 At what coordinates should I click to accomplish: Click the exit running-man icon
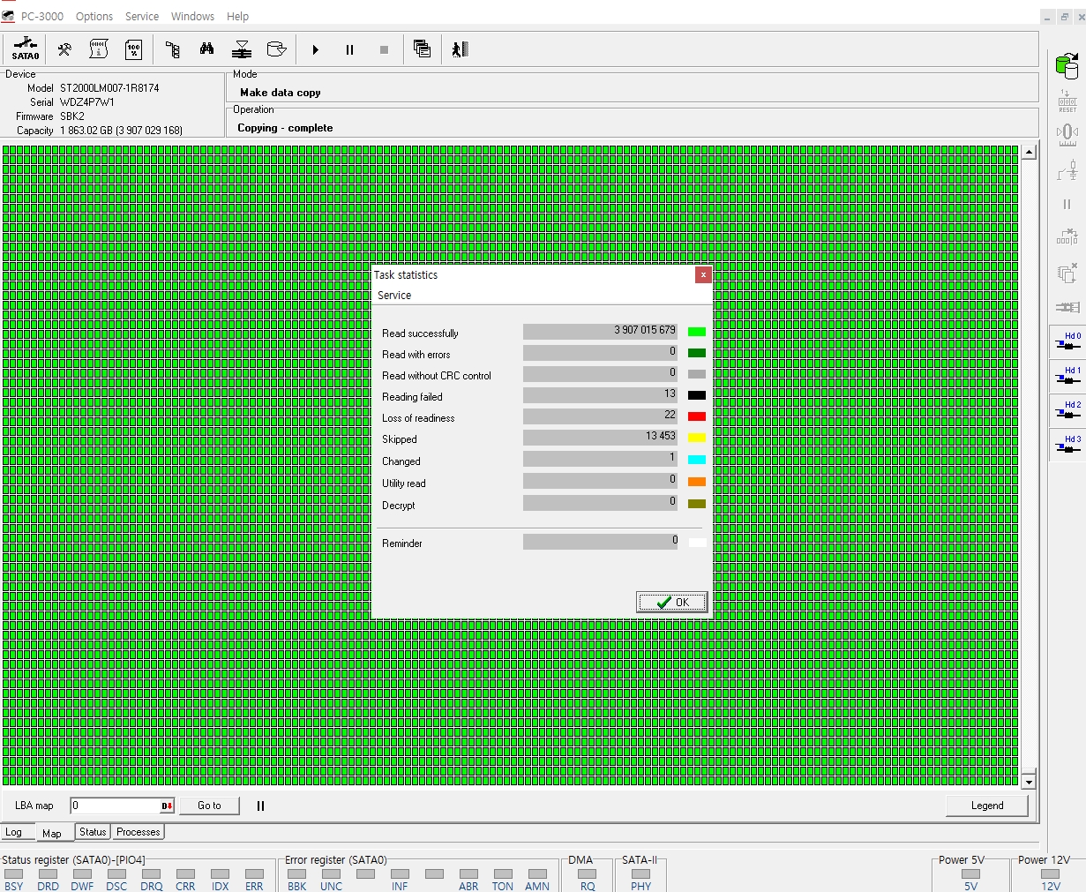[x=460, y=49]
